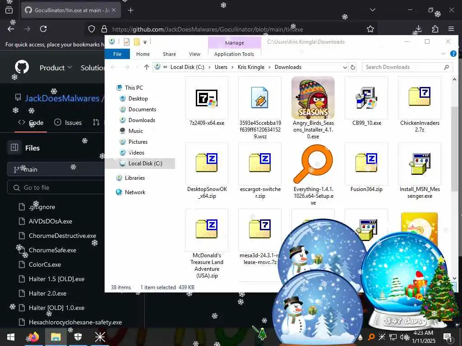Open Customize Quick Access Toolbar dropdown
Image resolution: width=462 pixels, height=346 pixels.
pyautogui.click(x=145, y=42)
